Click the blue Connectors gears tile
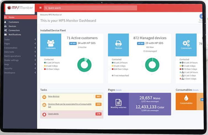The width and height of the screenshot is (208, 135). [186, 45]
